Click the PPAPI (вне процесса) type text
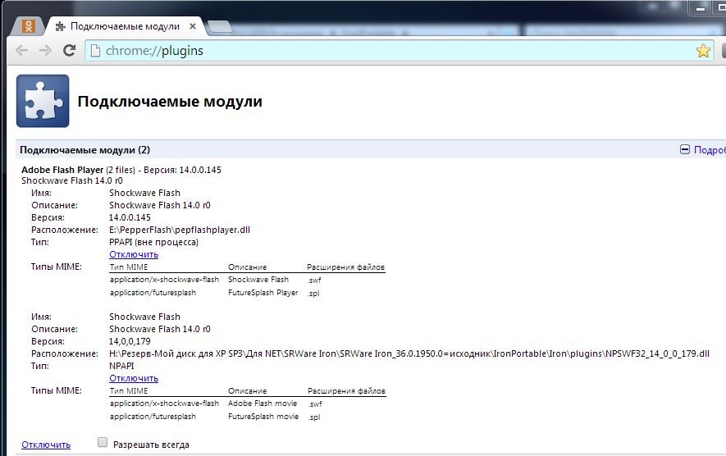The image size is (726, 456). [153, 242]
